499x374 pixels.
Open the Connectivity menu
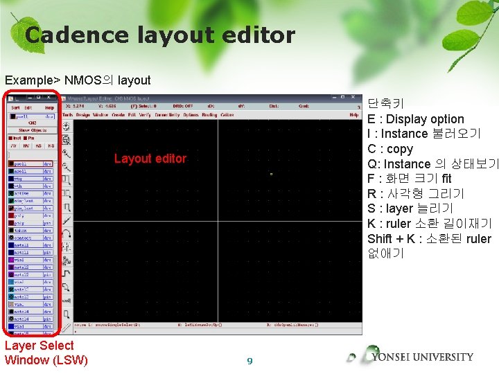[x=167, y=115]
